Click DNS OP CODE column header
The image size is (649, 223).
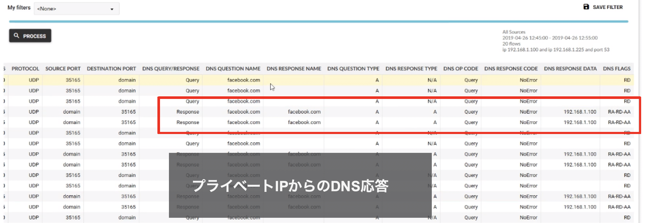[x=461, y=69]
